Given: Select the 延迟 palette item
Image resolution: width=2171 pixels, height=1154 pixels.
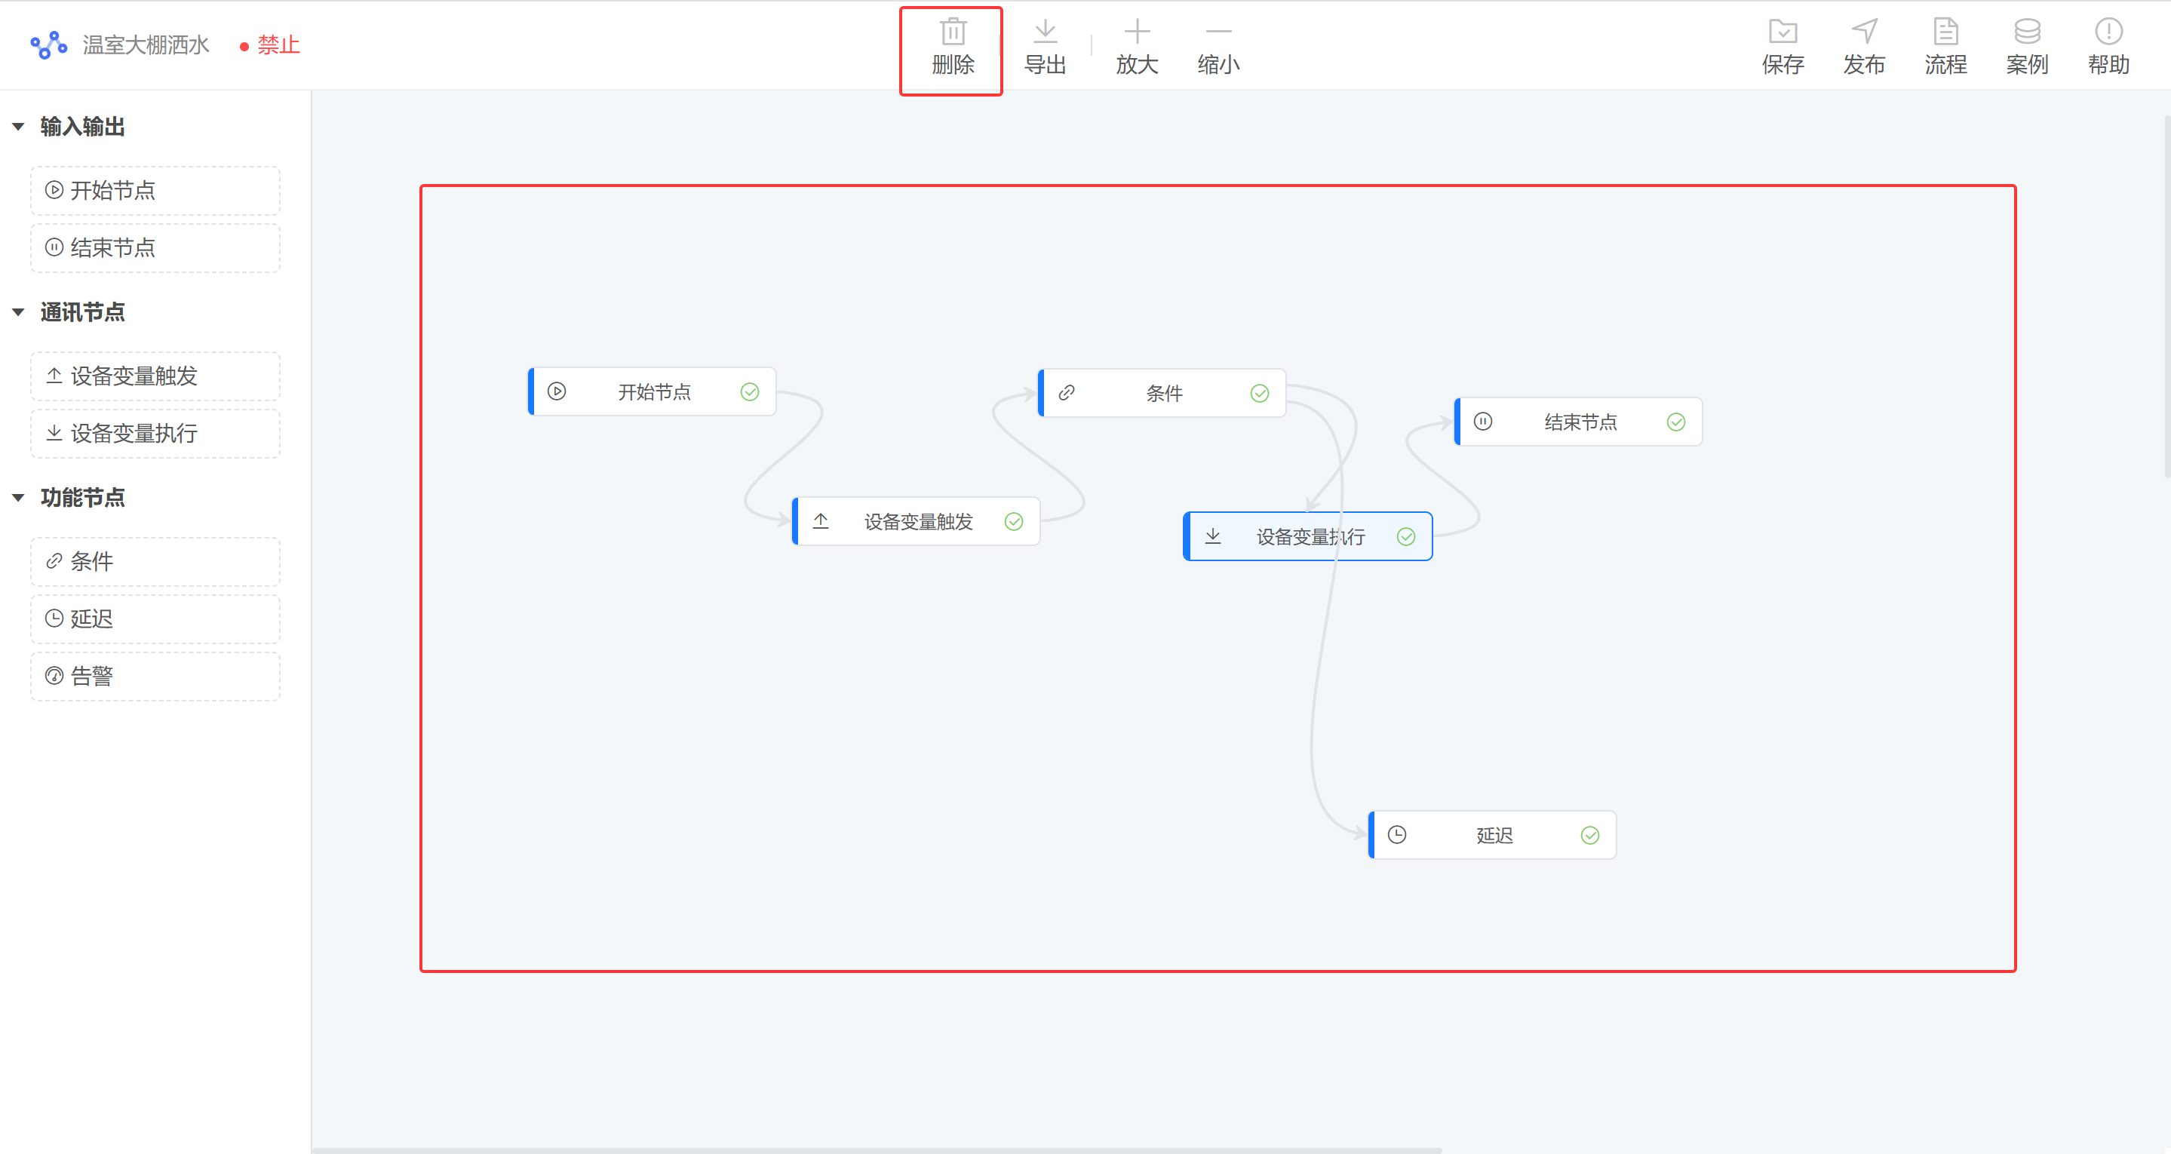Looking at the screenshot, I should click(155, 618).
